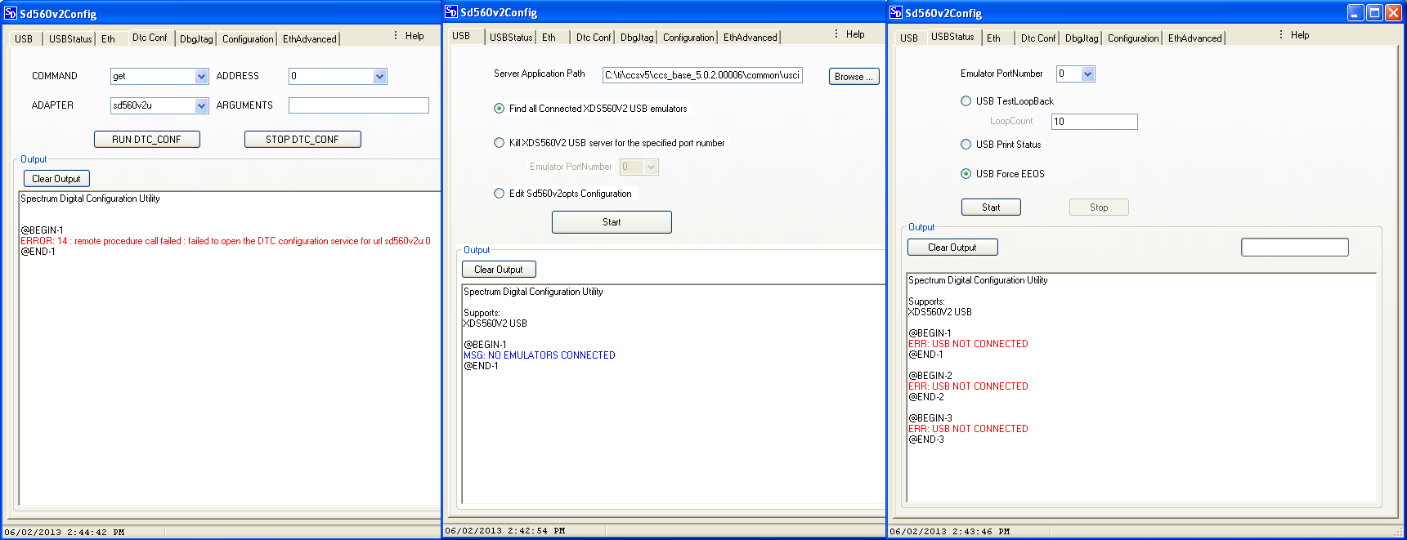Open Help menu in left window

pyautogui.click(x=414, y=36)
